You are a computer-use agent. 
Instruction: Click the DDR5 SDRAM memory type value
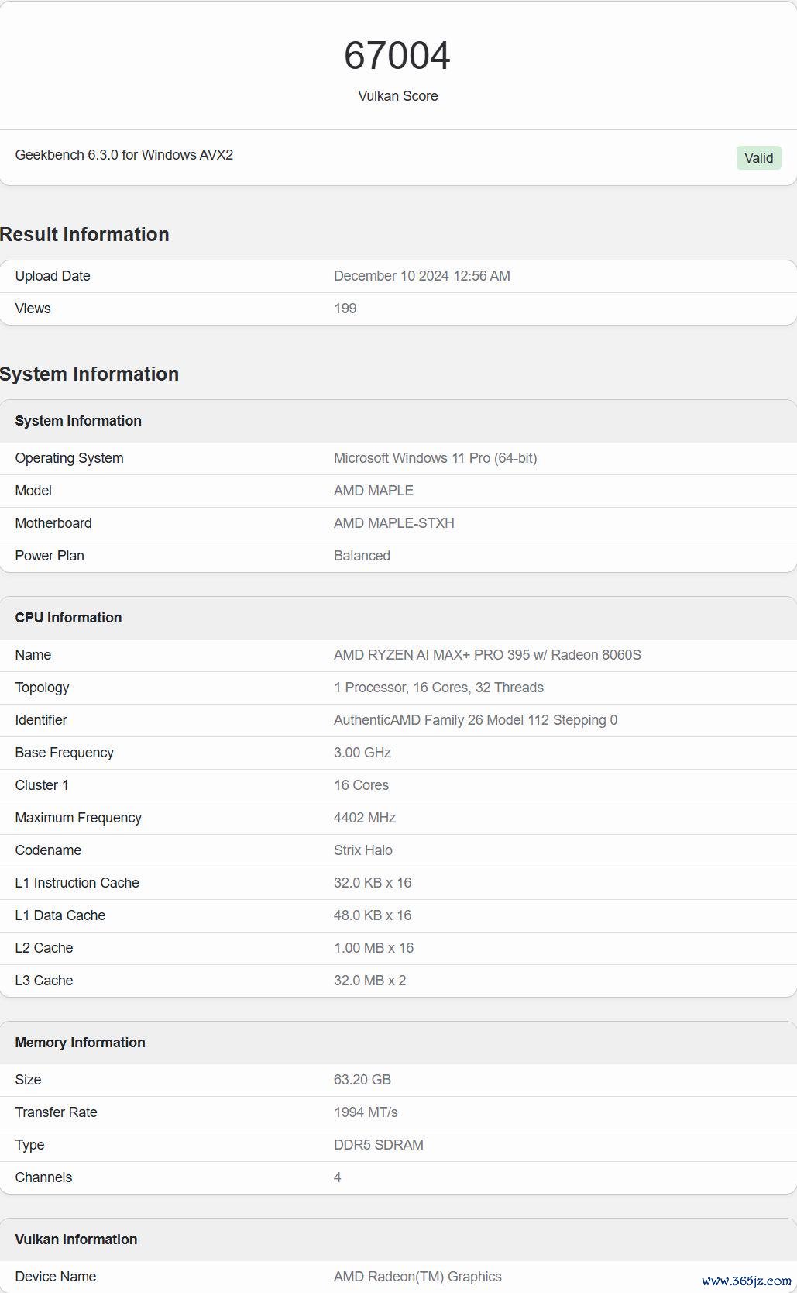point(379,1145)
